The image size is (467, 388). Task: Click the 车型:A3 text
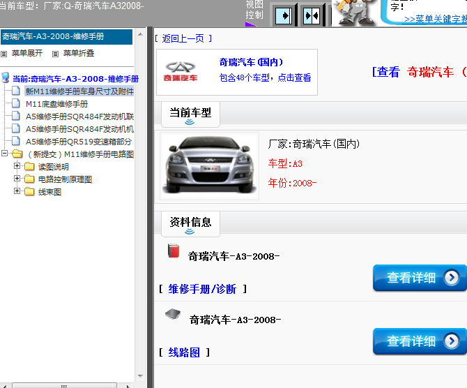coord(285,164)
